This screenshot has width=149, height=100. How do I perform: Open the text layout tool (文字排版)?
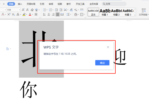click(x=144, y=12)
